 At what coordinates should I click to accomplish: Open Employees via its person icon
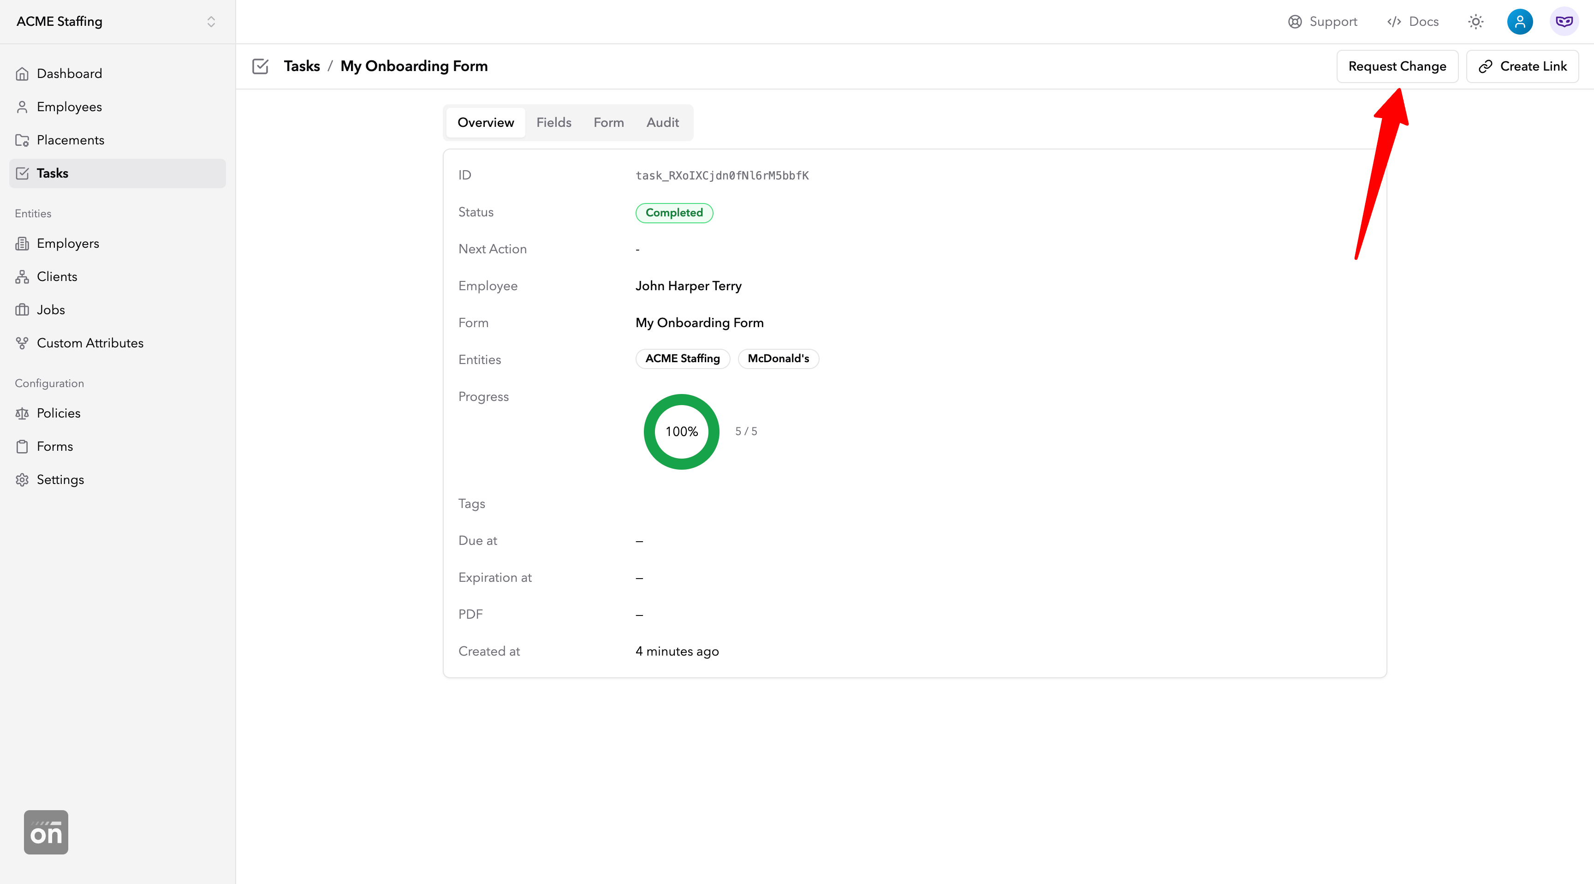point(22,107)
